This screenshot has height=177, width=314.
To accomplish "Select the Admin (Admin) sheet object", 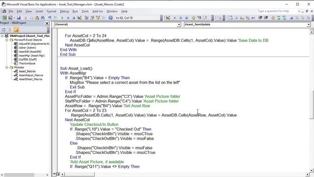I will tap(27, 48).
